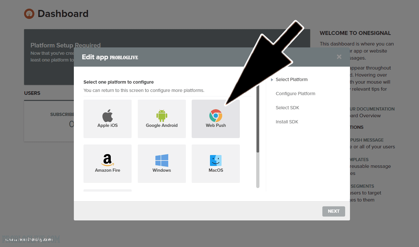Select the Amazon Fire logo icon

point(108,160)
